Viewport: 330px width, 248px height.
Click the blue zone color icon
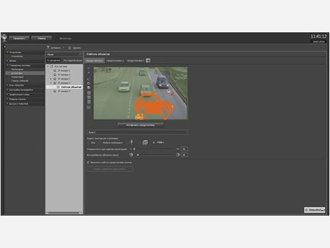pyautogui.click(x=89, y=102)
